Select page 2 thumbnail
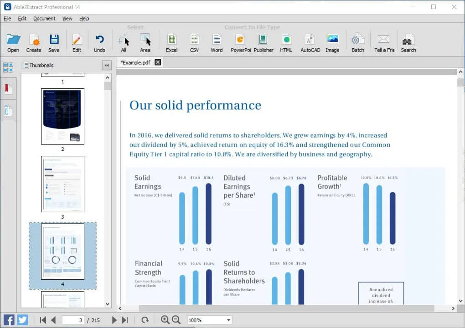 [x=62, y=117]
